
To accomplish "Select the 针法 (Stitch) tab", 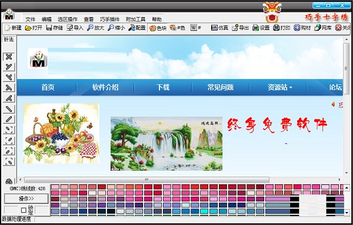I will pyautogui.click(x=9, y=39).
